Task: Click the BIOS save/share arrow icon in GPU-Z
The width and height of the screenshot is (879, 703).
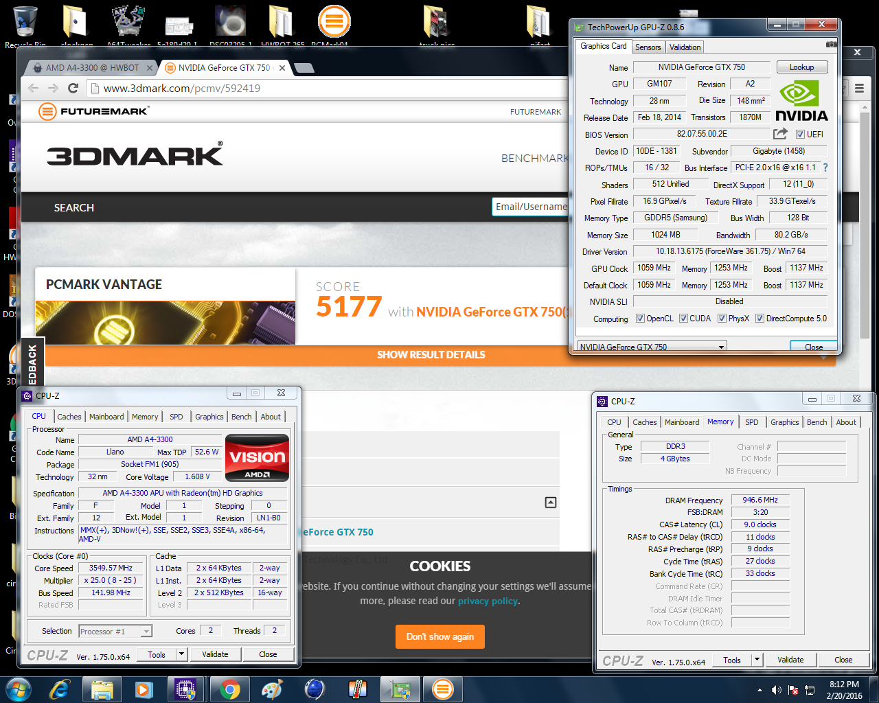Action: pos(780,134)
